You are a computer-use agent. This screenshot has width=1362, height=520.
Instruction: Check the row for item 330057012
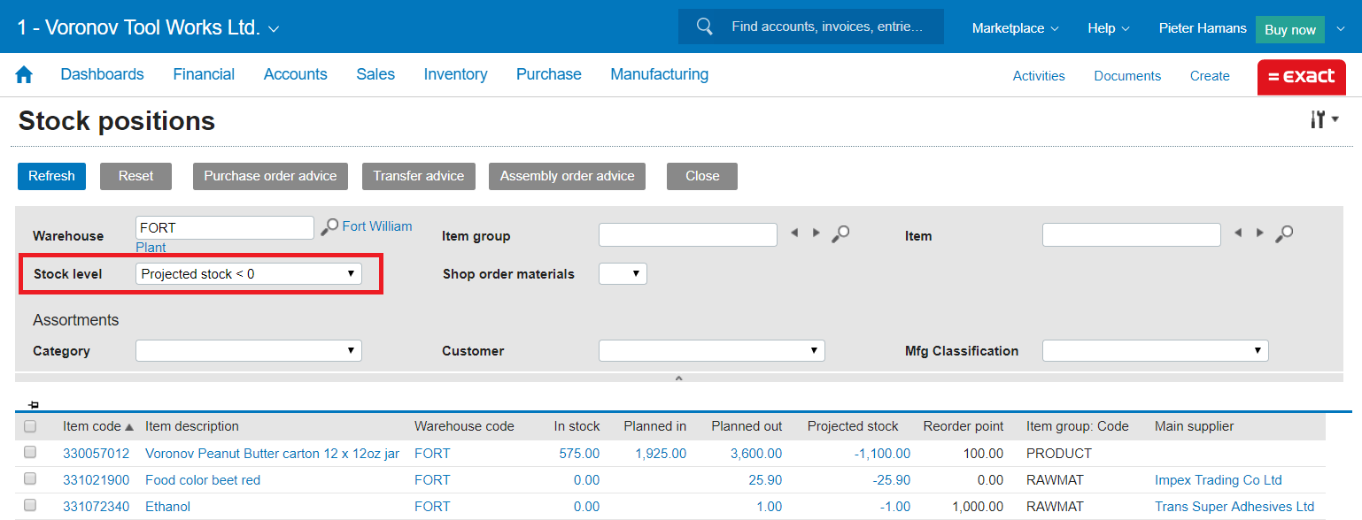[x=30, y=453]
